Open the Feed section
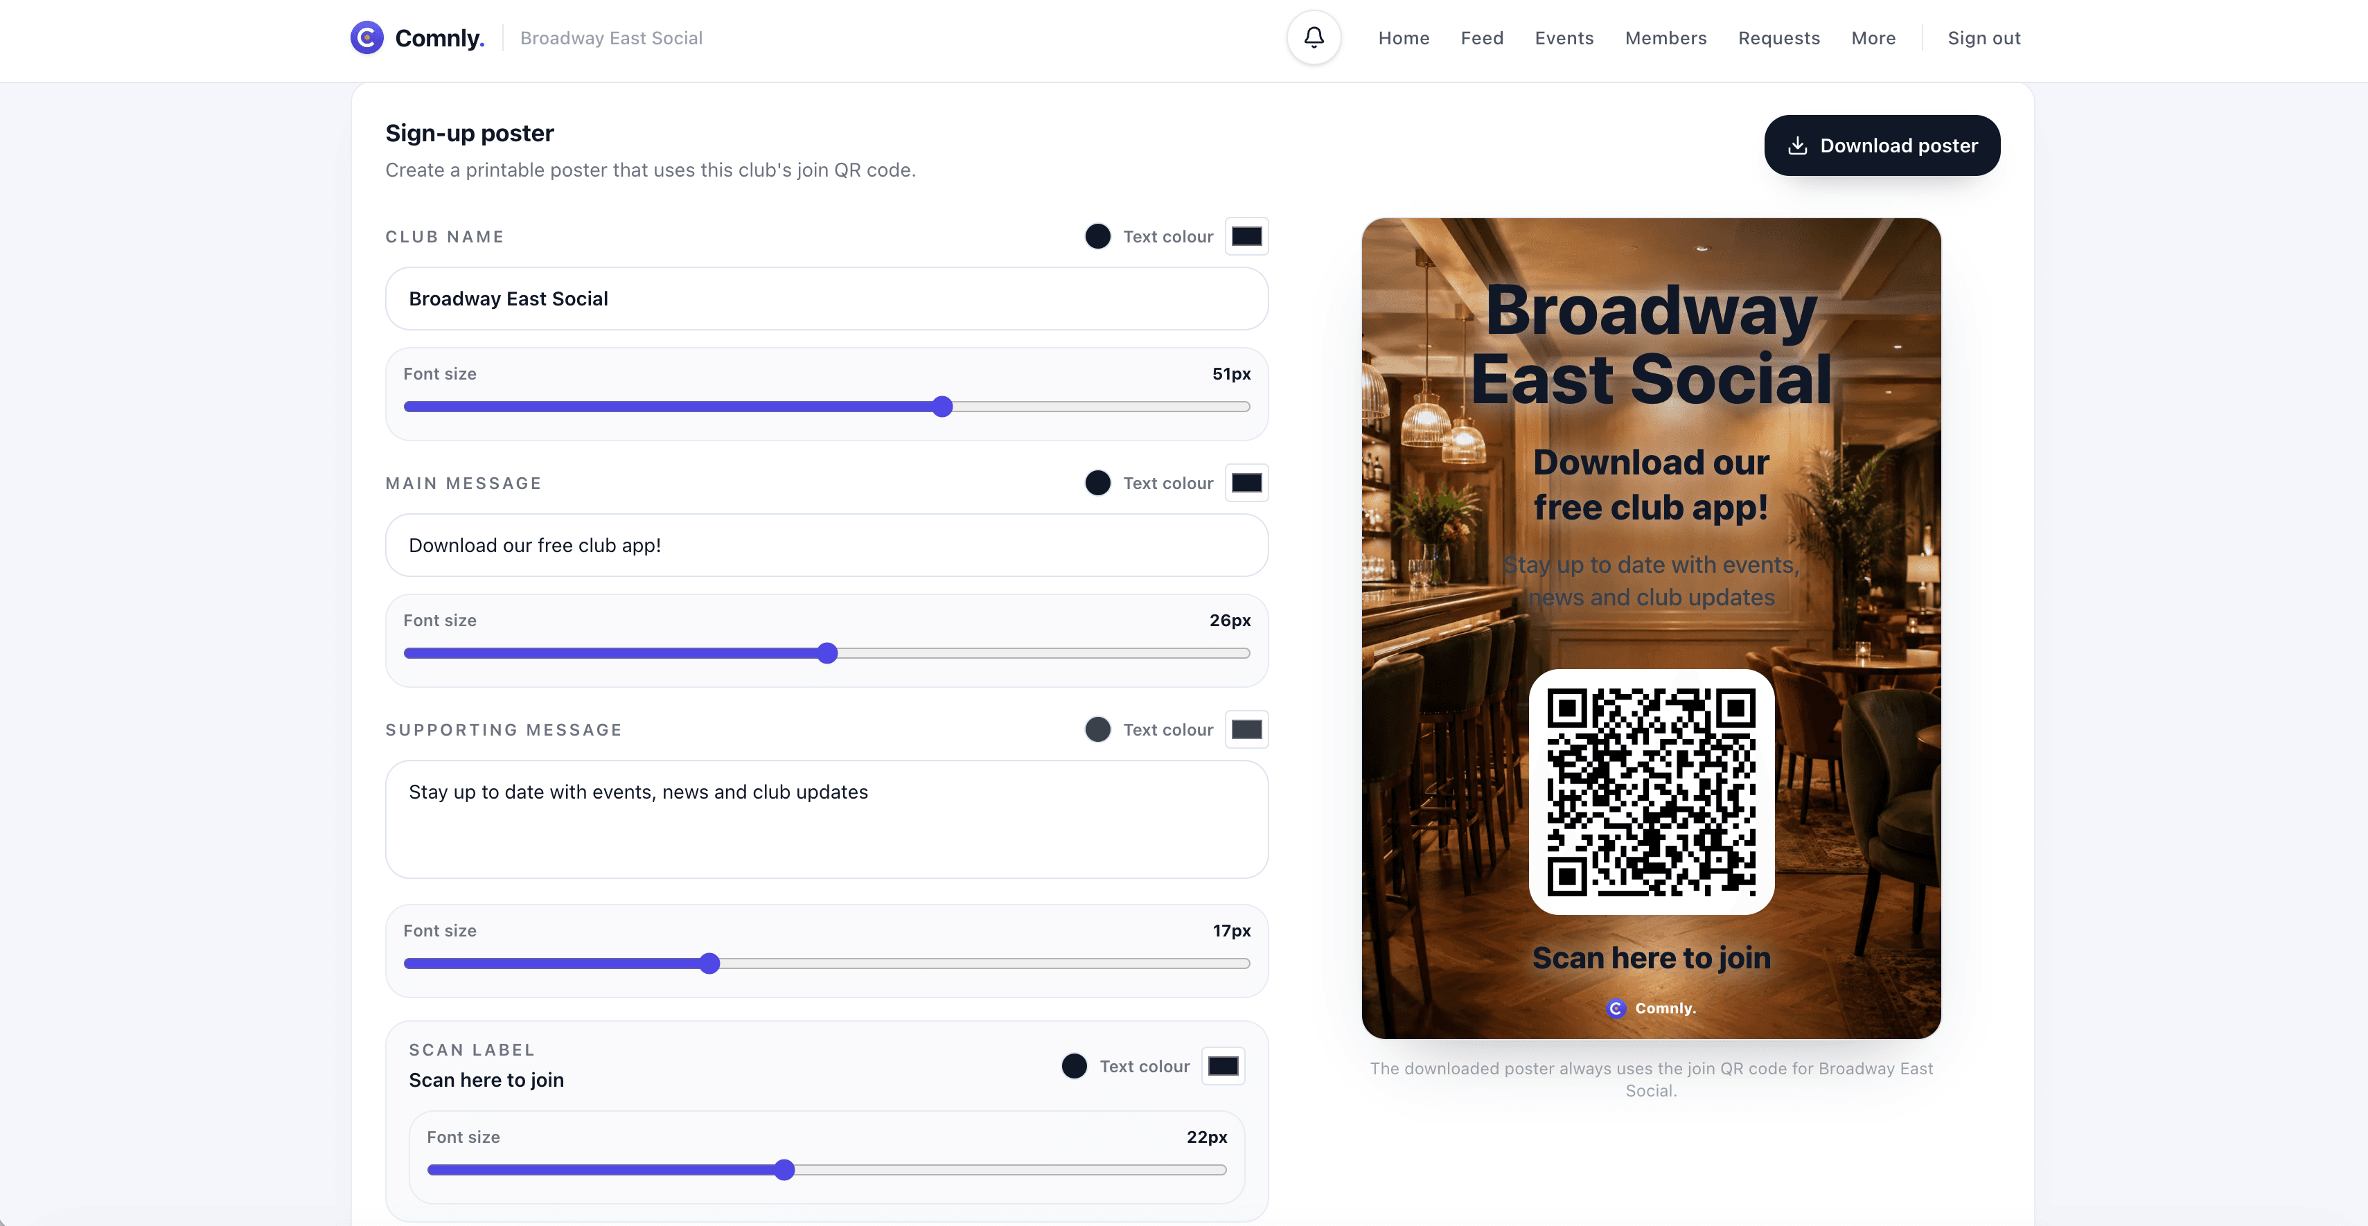 tap(1482, 37)
